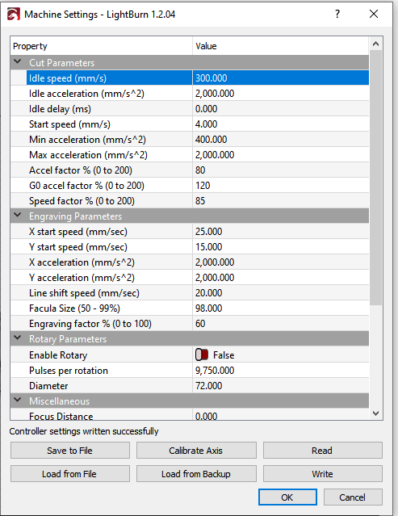Click the Property column header
This screenshot has width=398, height=516.
pos(101,46)
